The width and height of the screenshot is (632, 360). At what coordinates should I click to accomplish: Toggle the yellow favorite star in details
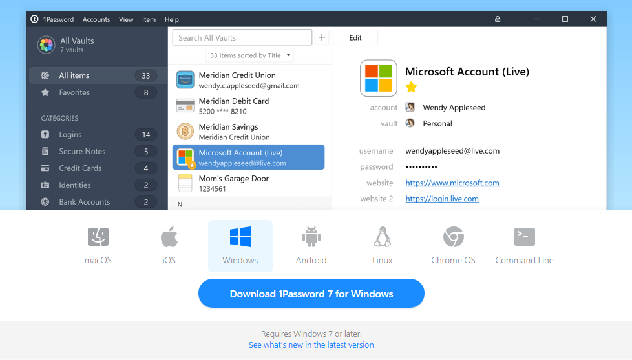[411, 87]
